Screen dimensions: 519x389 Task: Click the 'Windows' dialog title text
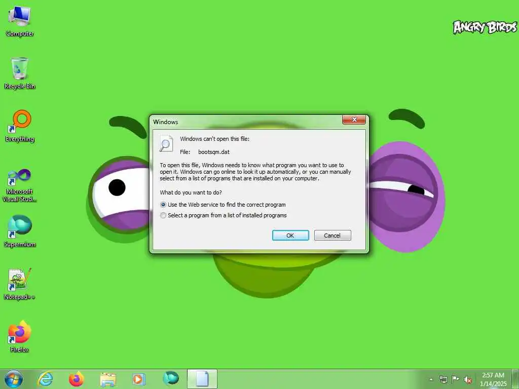click(166, 122)
